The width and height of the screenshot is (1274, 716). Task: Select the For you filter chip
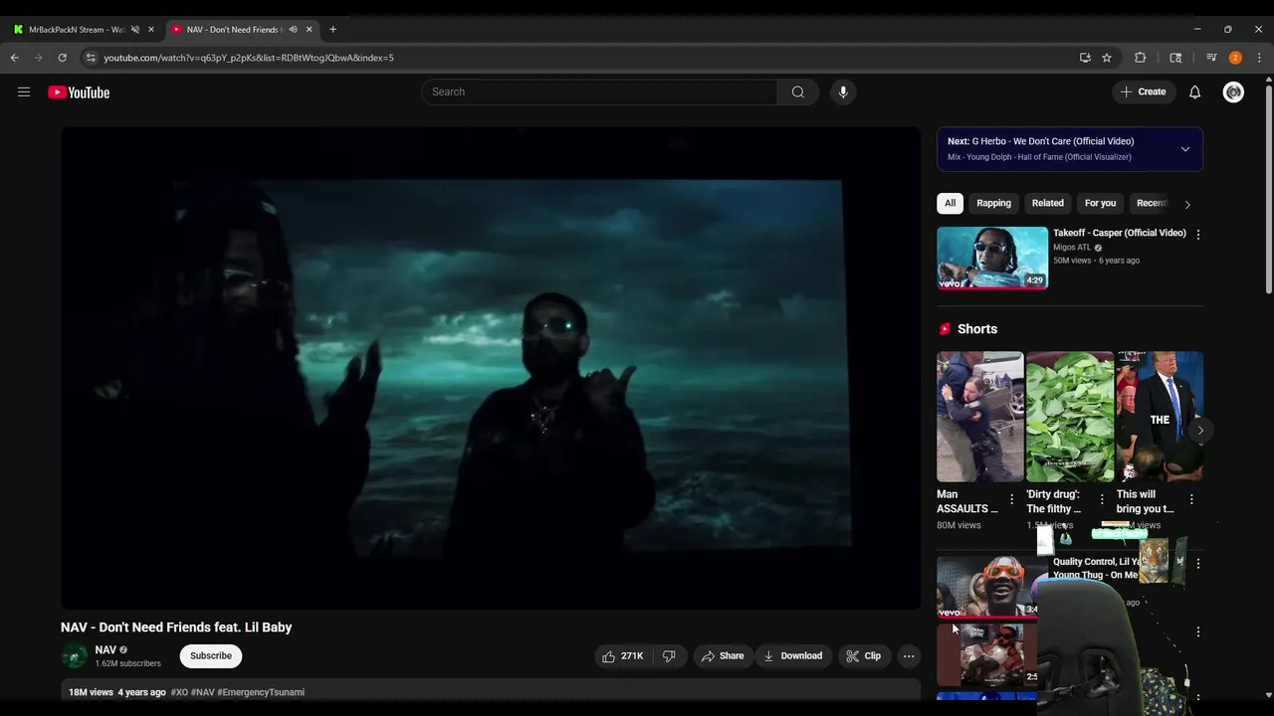tap(1100, 203)
